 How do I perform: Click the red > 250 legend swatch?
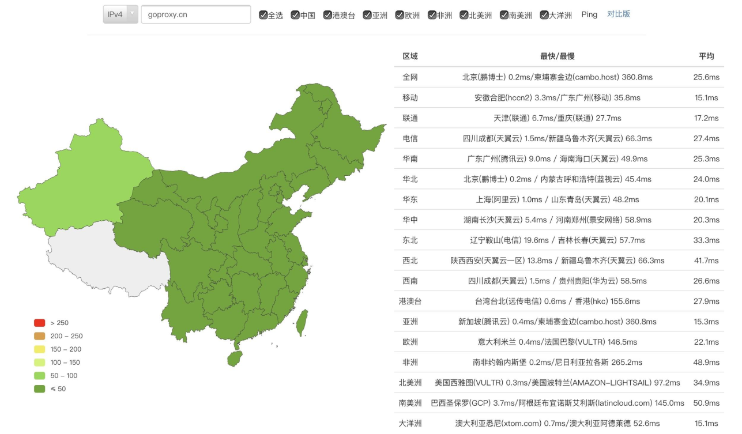[x=39, y=323]
